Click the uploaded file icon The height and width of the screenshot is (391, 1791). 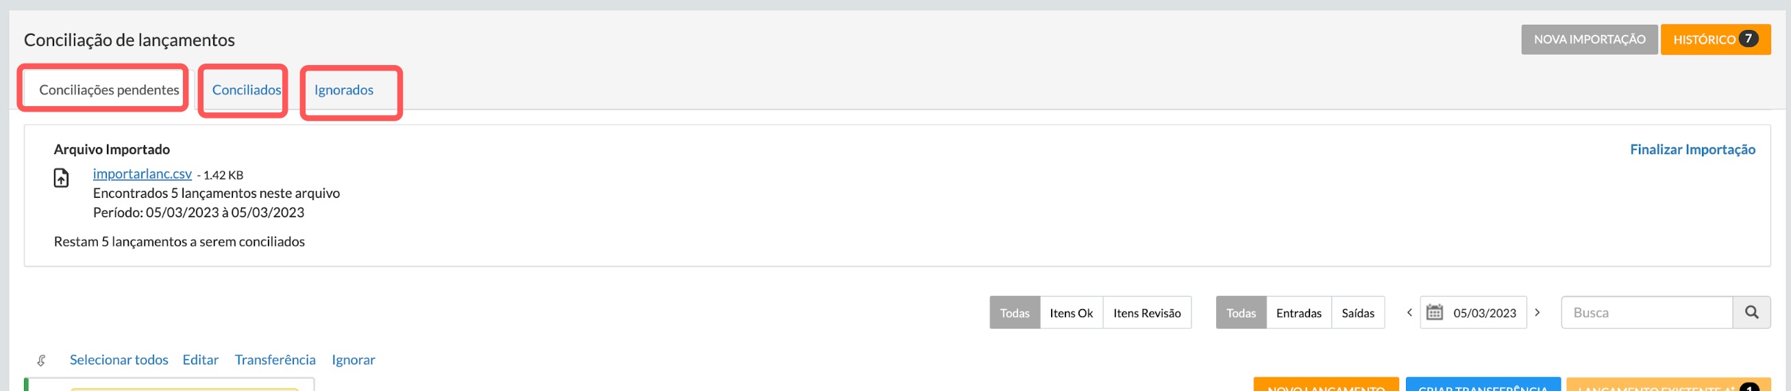point(61,178)
